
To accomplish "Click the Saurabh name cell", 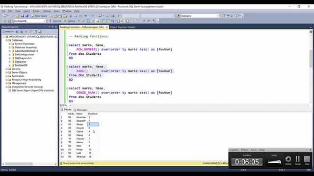I will click(x=81, y=121).
